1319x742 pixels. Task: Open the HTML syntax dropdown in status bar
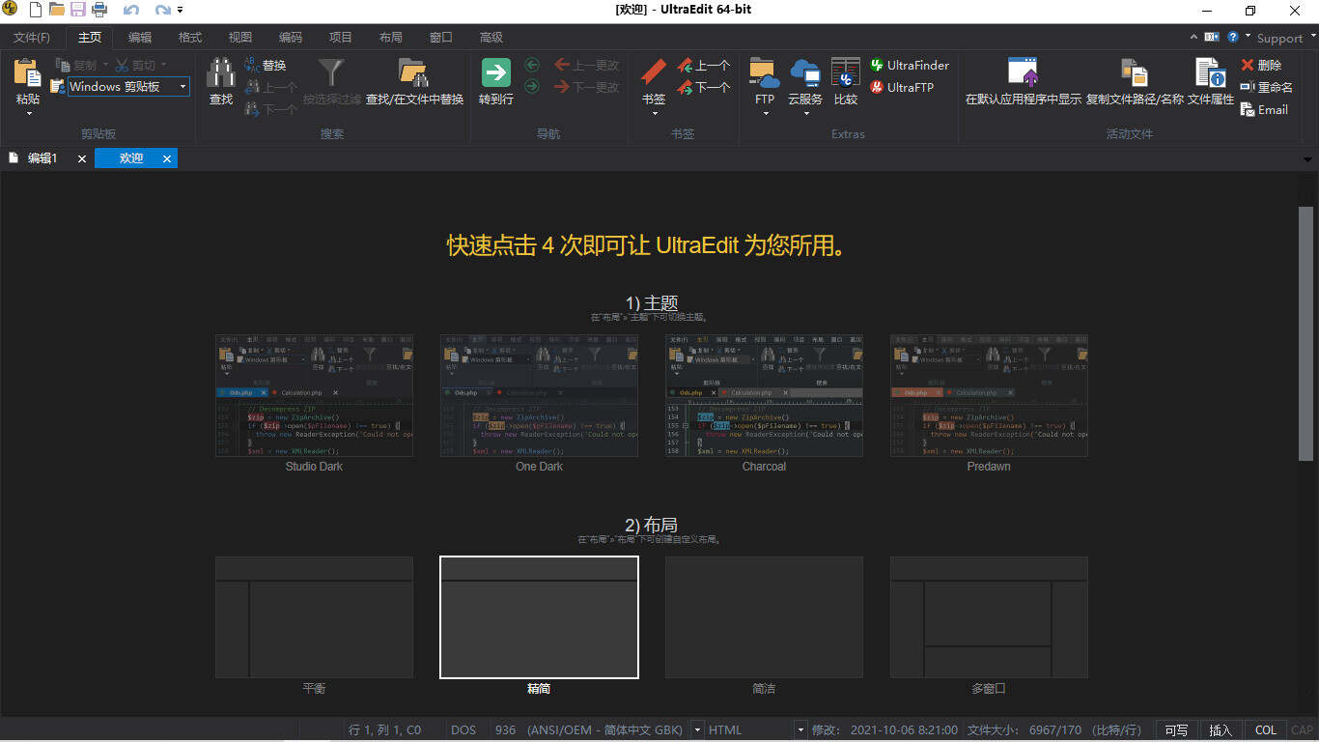[x=800, y=729]
